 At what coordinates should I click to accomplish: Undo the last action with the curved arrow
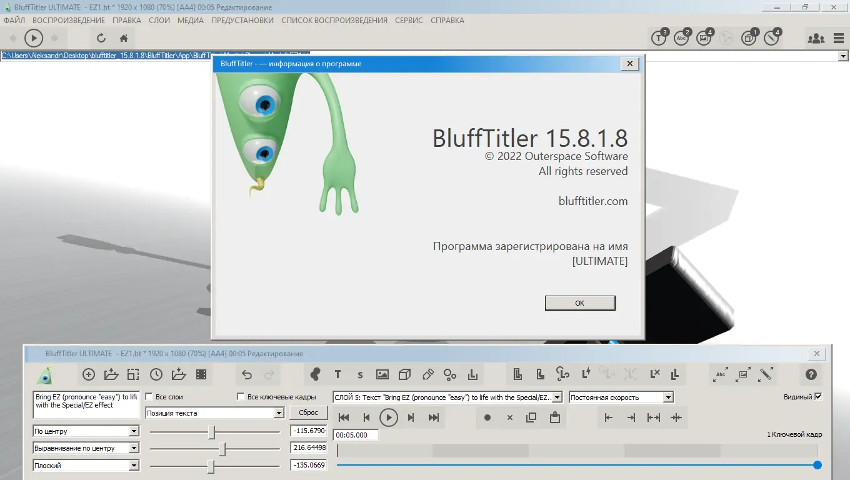click(247, 374)
